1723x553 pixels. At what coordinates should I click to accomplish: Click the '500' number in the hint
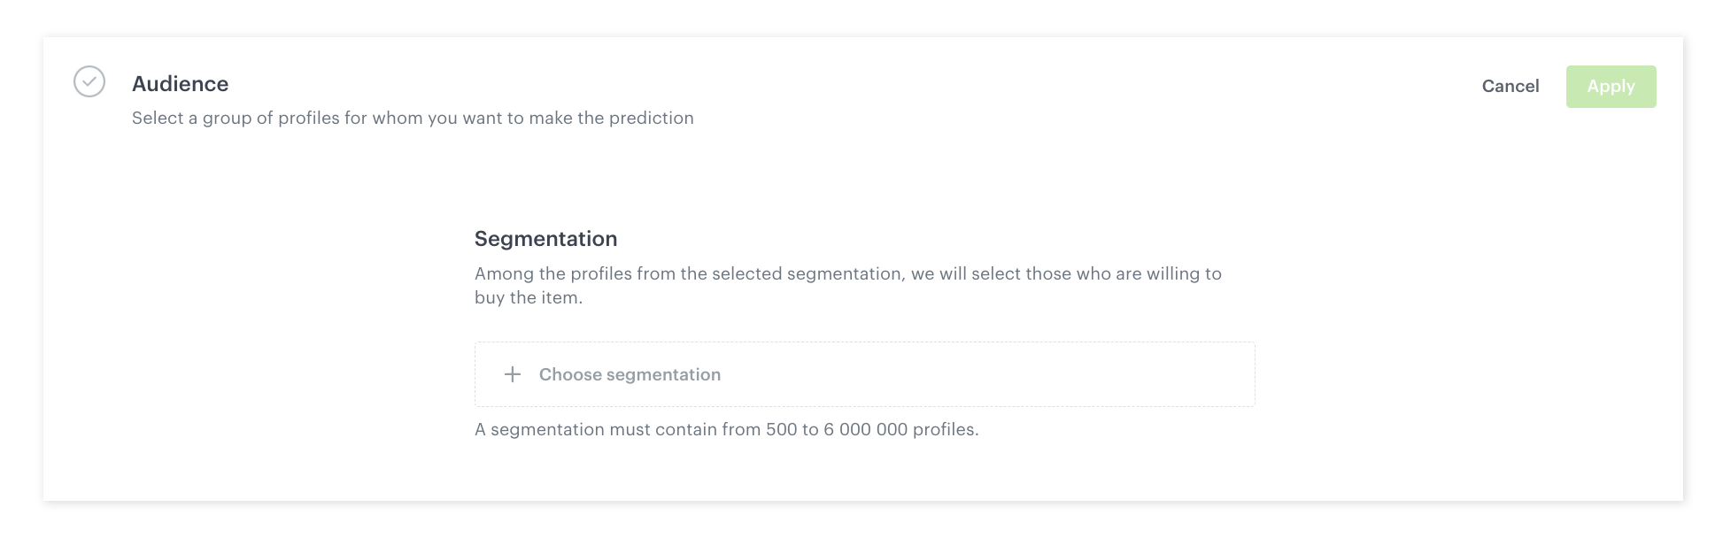click(x=781, y=430)
